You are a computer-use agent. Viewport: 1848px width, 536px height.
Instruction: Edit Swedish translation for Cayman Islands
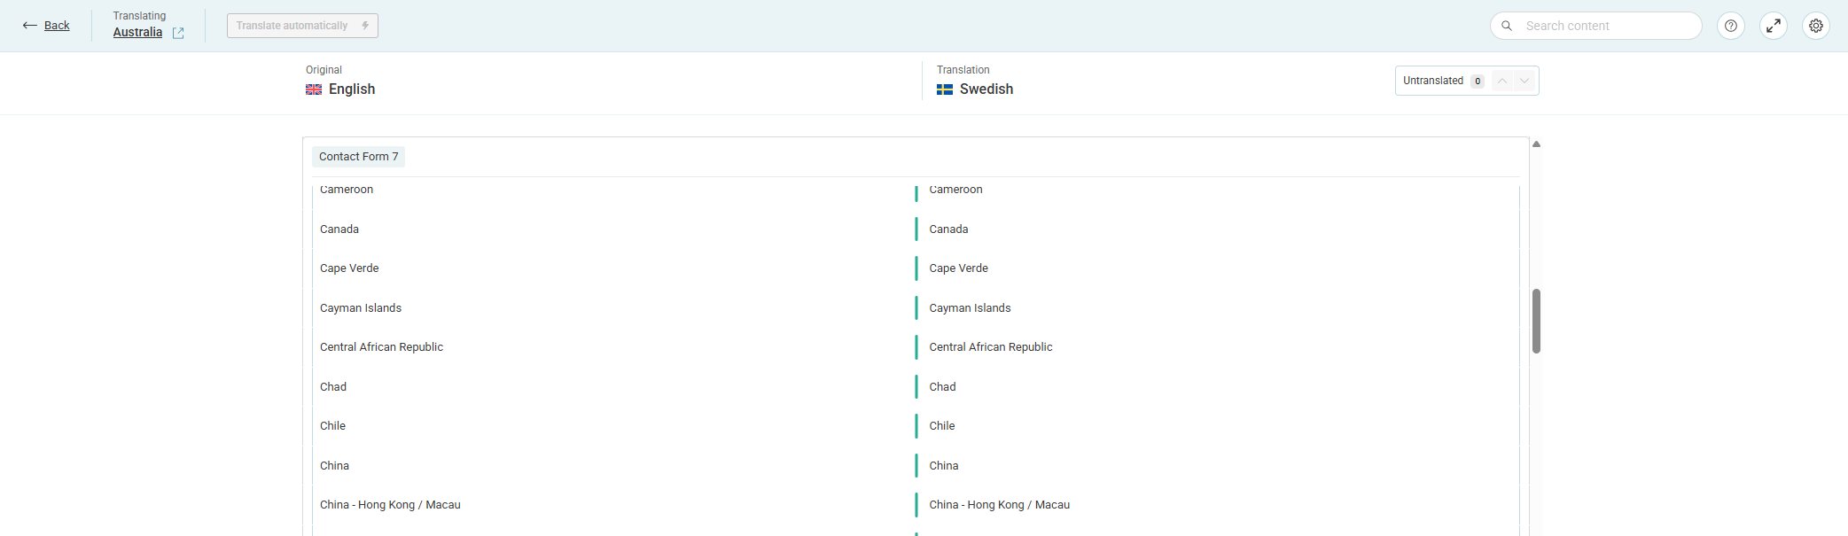pyautogui.click(x=970, y=308)
